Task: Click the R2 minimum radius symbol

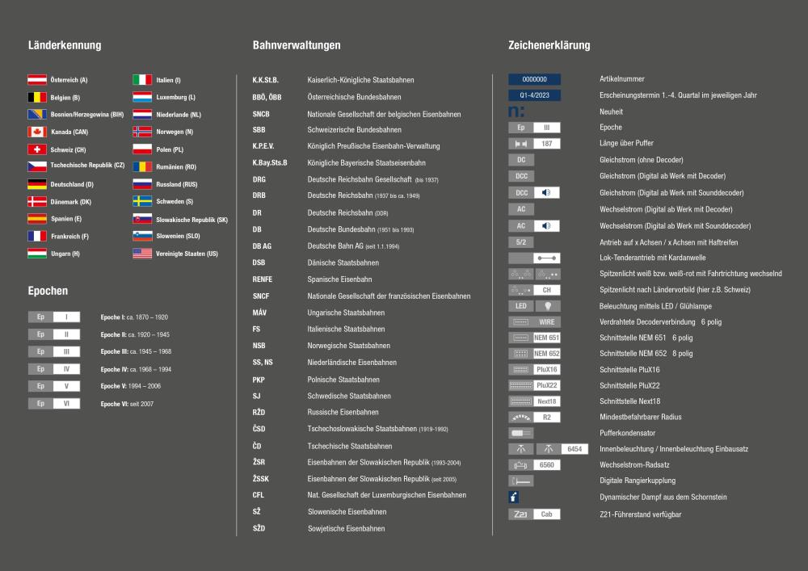Action: point(534,418)
